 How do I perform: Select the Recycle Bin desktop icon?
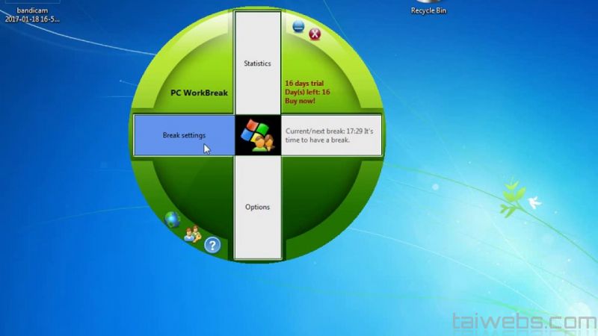click(428, 9)
